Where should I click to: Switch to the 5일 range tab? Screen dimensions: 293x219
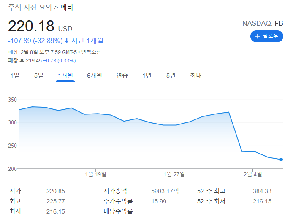point(39,76)
